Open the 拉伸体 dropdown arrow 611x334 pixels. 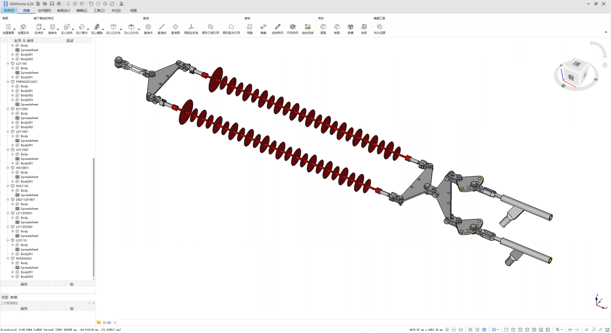click(x=44, y=29)
